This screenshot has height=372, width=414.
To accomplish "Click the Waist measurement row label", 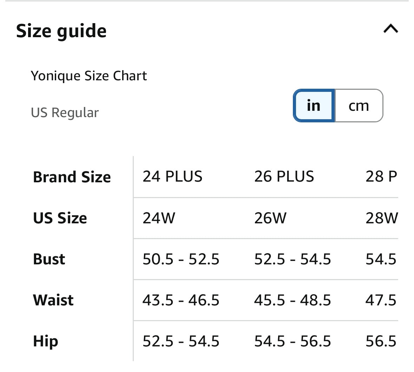I will click(53, 300).
